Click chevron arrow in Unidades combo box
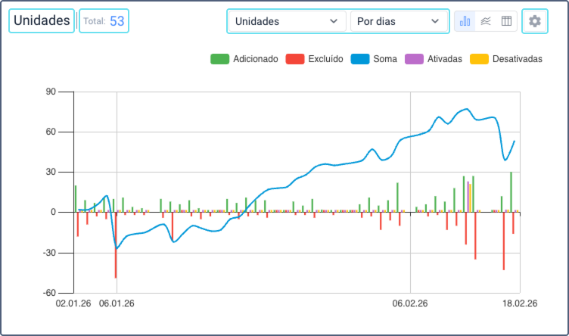The width and height of the screenshot is (569, 336). [x=333, y=21]
